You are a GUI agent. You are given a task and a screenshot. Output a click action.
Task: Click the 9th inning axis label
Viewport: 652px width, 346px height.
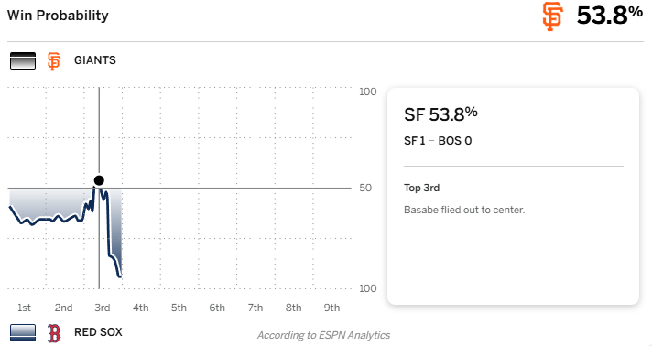pos(331,308)
